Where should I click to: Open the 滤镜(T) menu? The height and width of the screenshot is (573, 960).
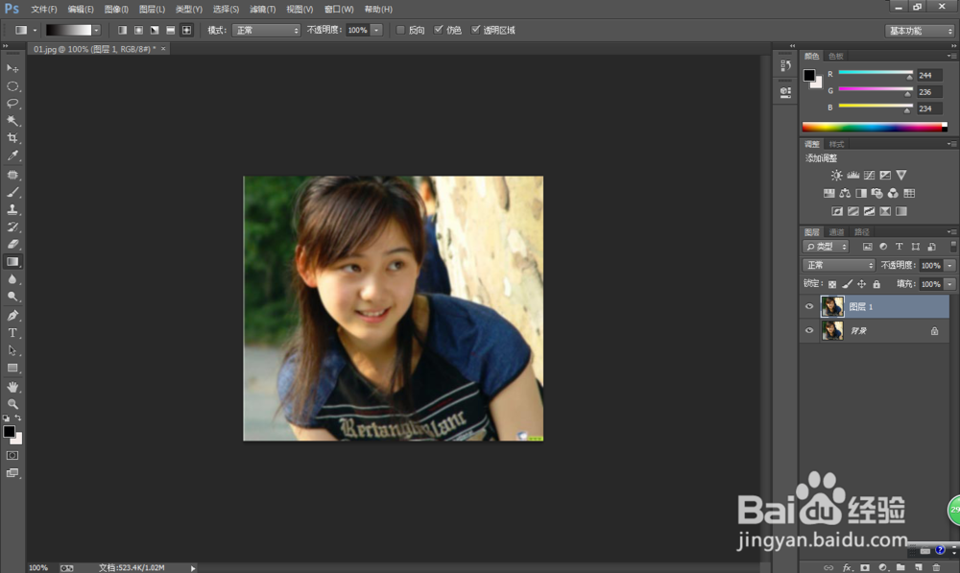coord(263,10)
